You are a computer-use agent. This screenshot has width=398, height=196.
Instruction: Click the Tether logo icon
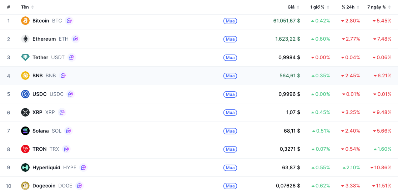25,57
